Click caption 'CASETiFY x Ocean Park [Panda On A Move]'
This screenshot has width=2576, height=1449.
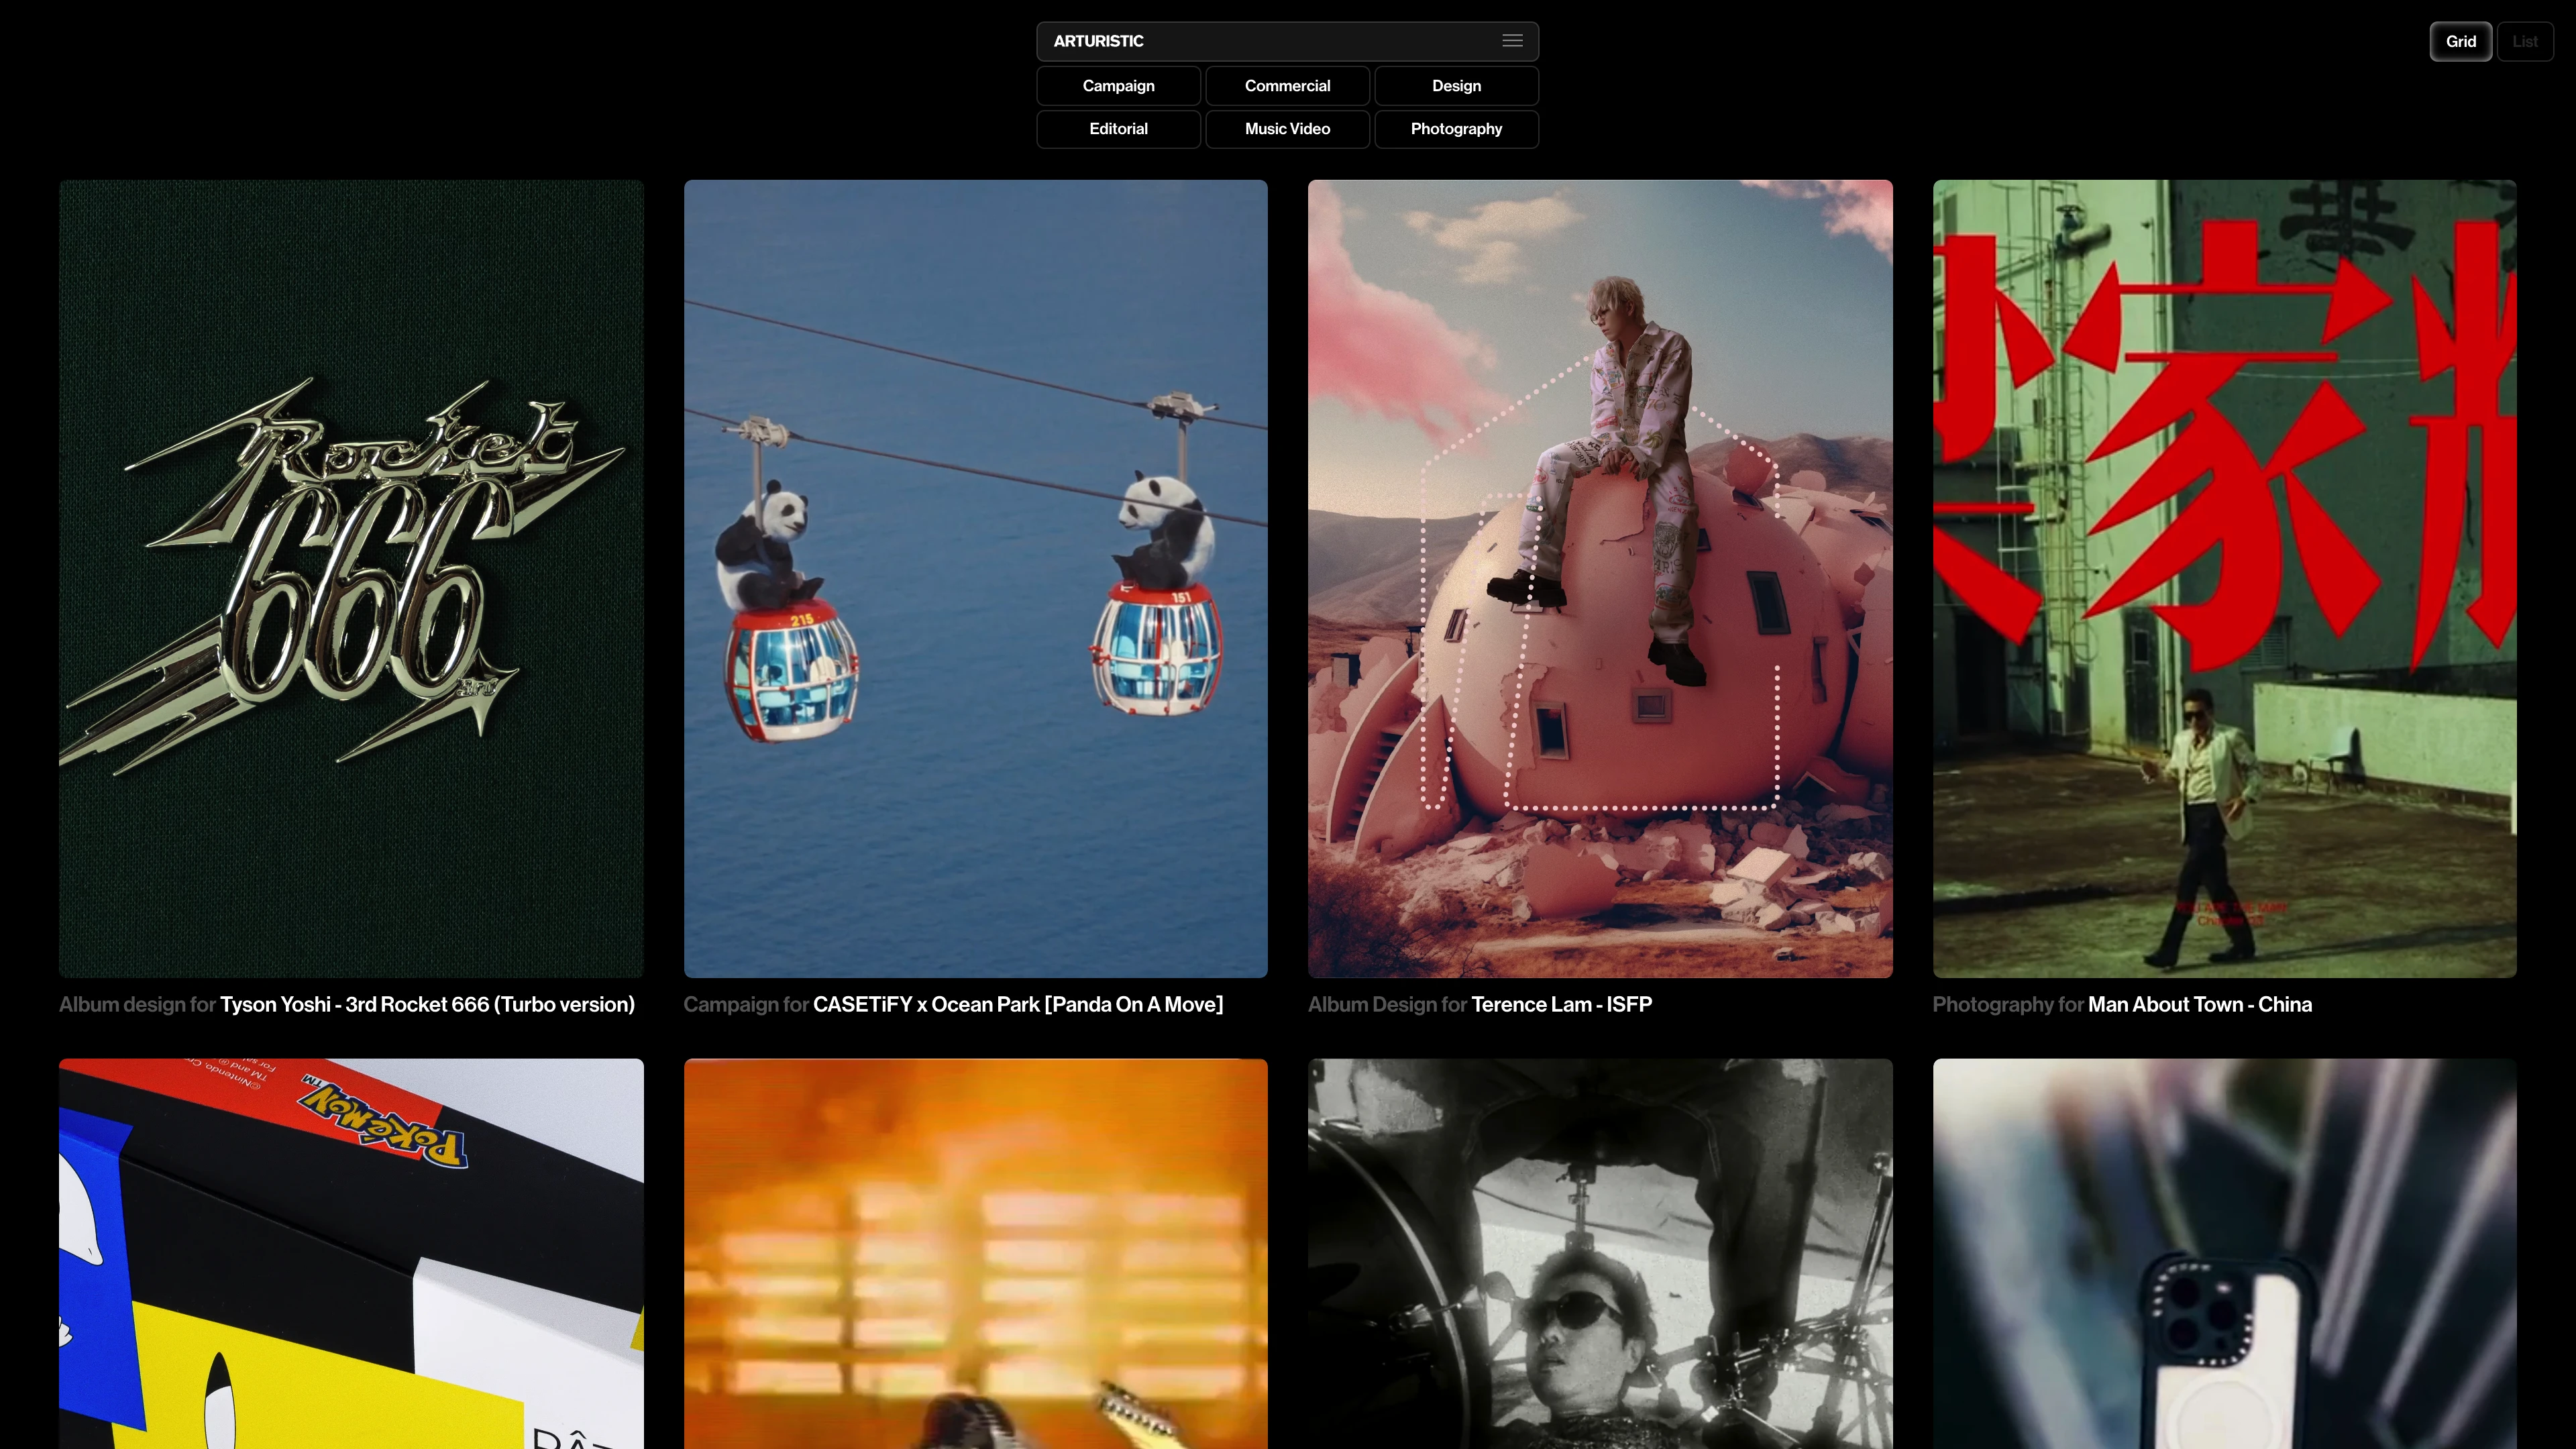[1018, 1005]
